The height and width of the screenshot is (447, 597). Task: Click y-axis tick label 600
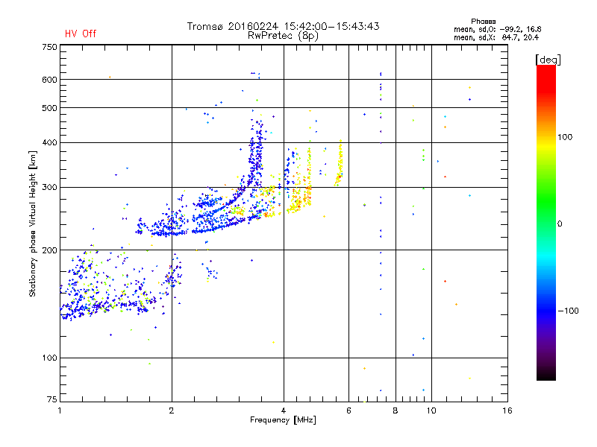[x=49, y=80]
